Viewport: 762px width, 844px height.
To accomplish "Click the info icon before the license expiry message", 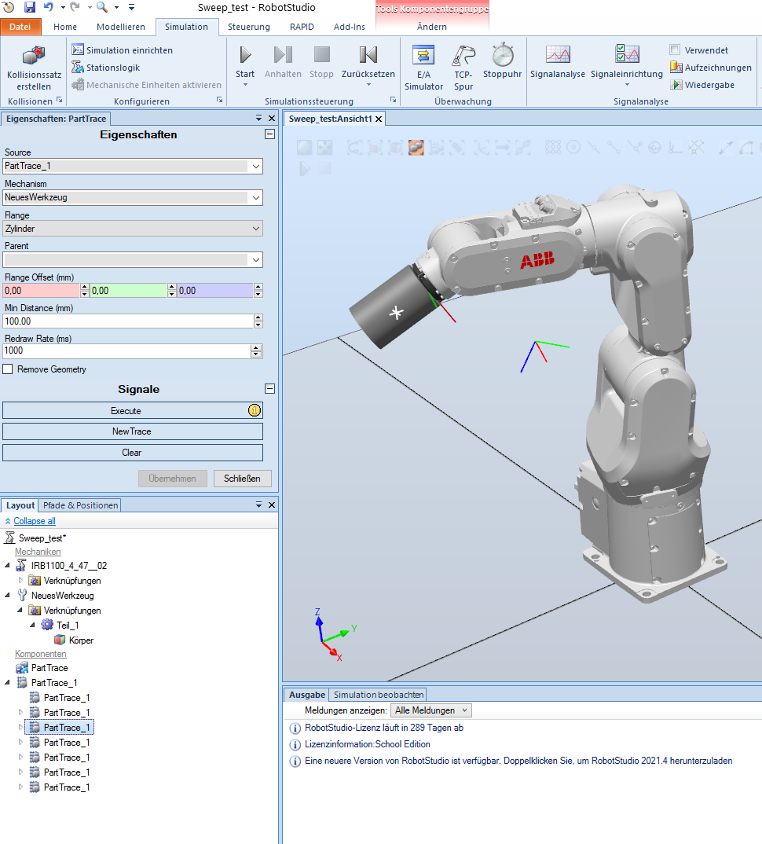I will click(295, 728).
